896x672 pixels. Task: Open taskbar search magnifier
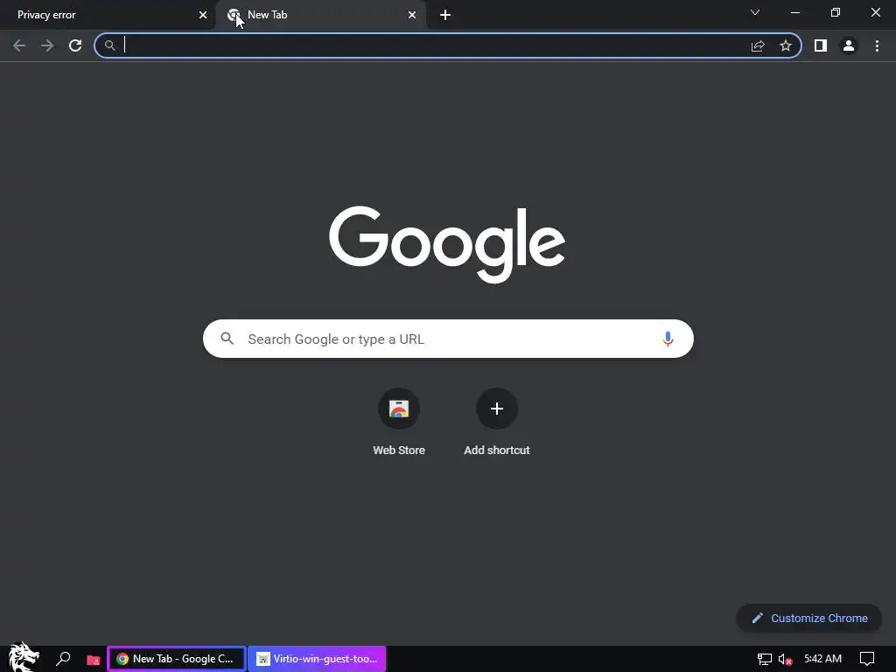[x=63, y=659]
